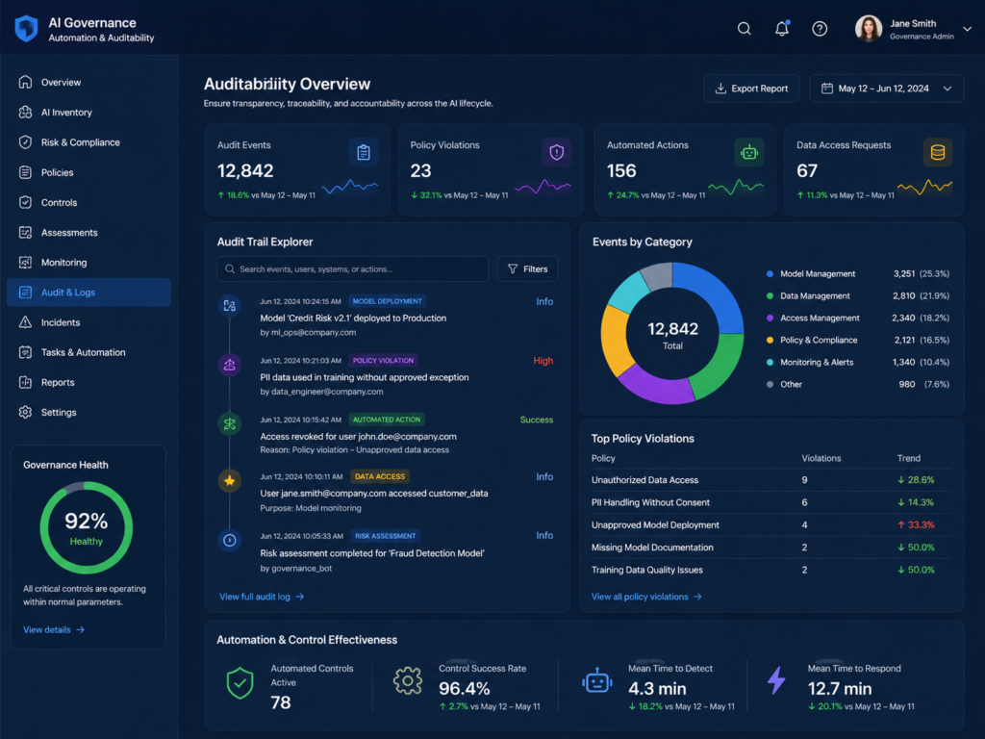Click the Success status label
The image size is (985, 739).
tap(537, 420)
